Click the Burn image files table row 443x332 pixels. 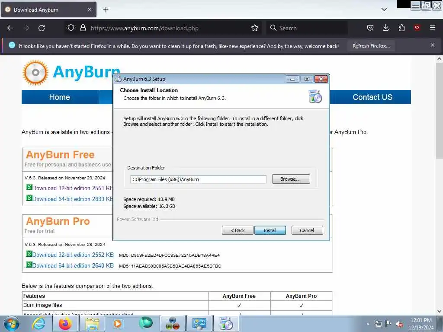point(177,305)
